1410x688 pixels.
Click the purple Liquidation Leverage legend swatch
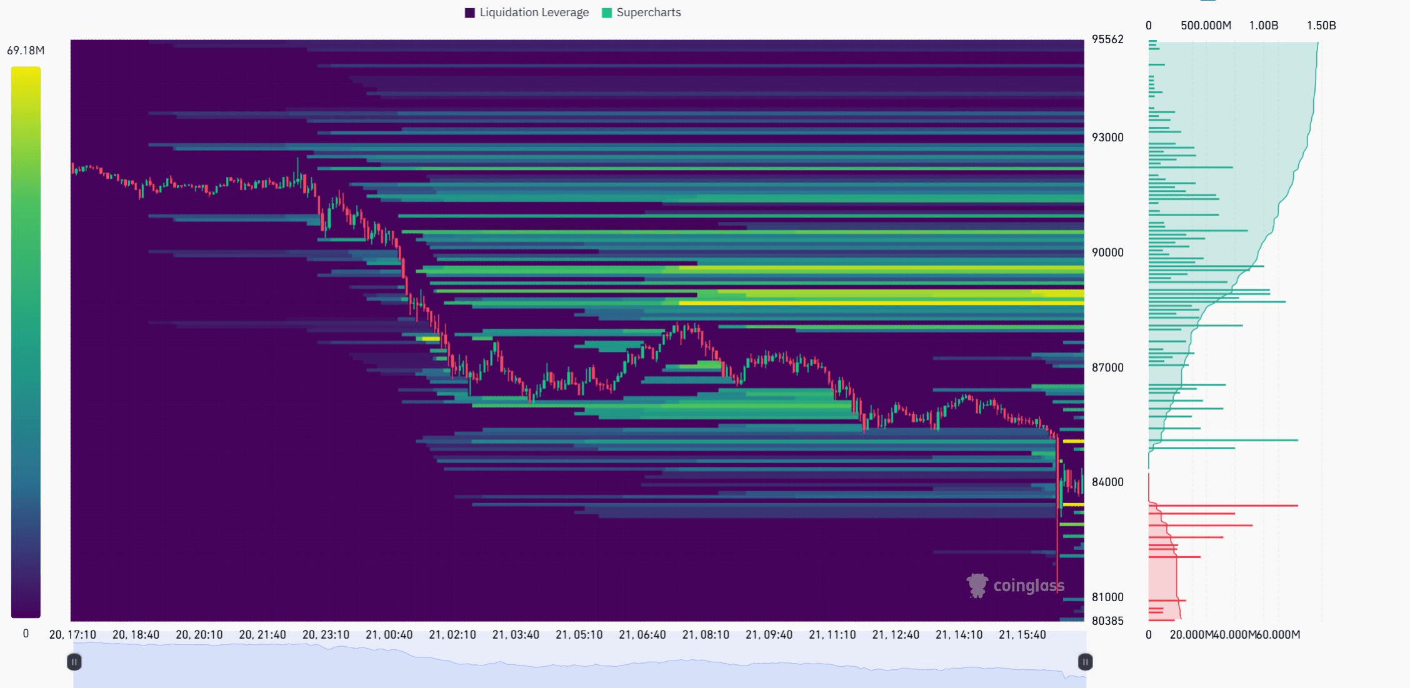pyautogui.click(x=470, y=12)
